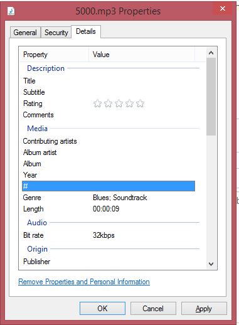Viewport: 239px width, 325px height.
Task: Select the Length value 00:00:09
Action: point(106,209)
